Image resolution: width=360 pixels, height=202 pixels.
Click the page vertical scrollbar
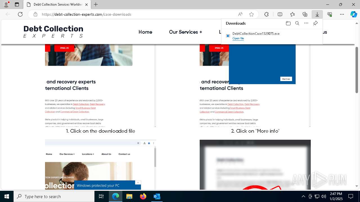357,70
